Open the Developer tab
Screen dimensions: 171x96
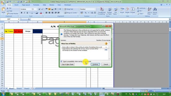[x=68, y=5]
